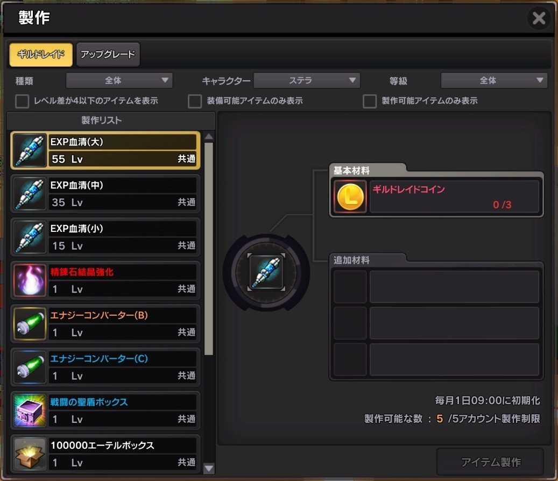
Task: Select the 100000エーテルボックス box icon
Action: 30,454
